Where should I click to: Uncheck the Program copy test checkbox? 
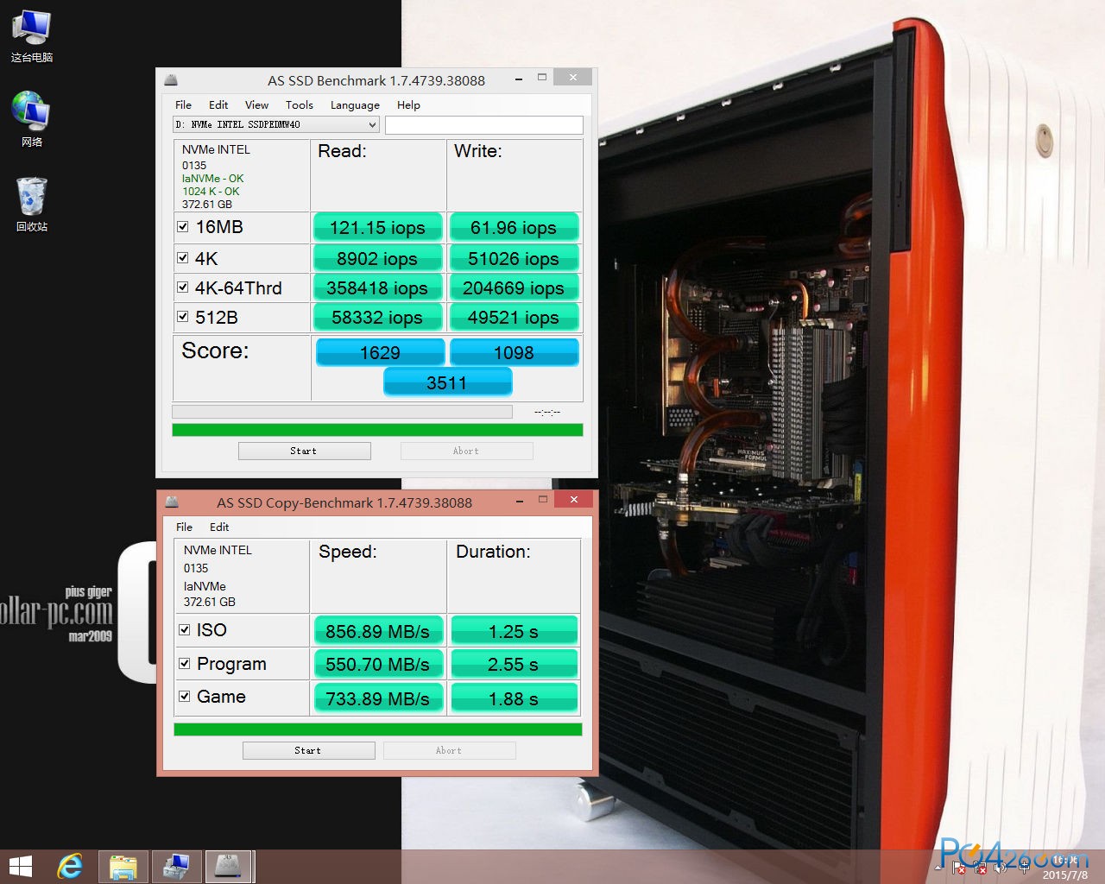pyautogui.click(x=184, y=663)
